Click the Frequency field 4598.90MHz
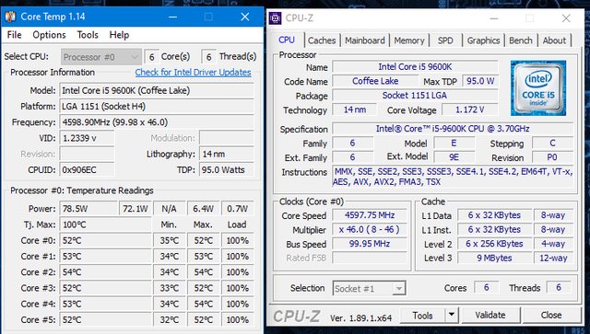This screenshot has width=590, height=334. (x=157, y=122)
